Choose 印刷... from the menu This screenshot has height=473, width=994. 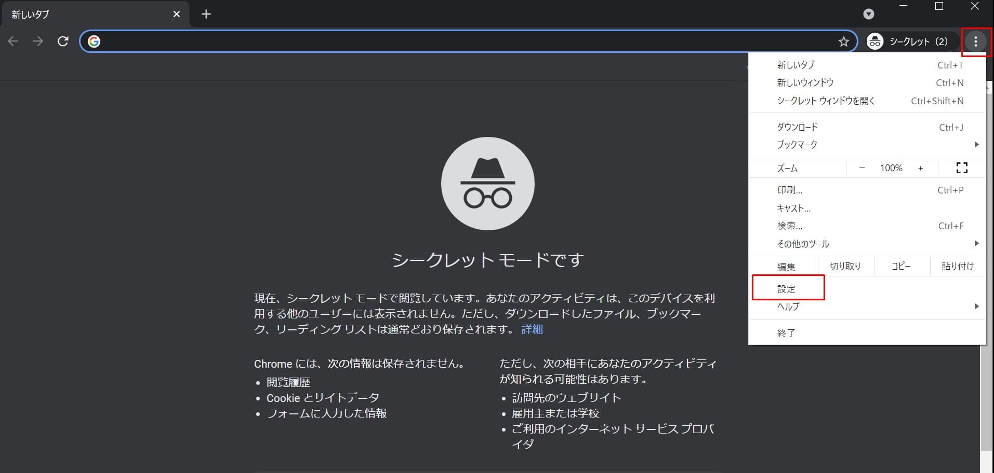(x=867, y=190)
